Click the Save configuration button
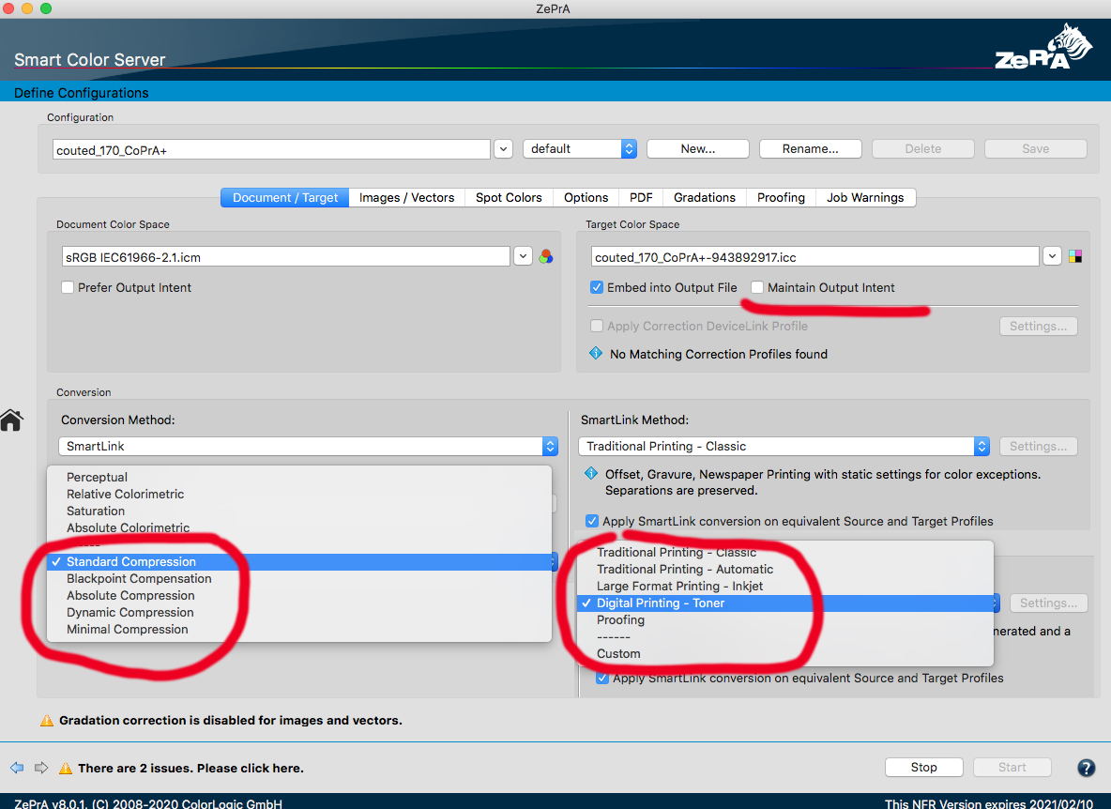Image resolution: width=1111 pixels, height=809 pixels. tap(1035, 149)
